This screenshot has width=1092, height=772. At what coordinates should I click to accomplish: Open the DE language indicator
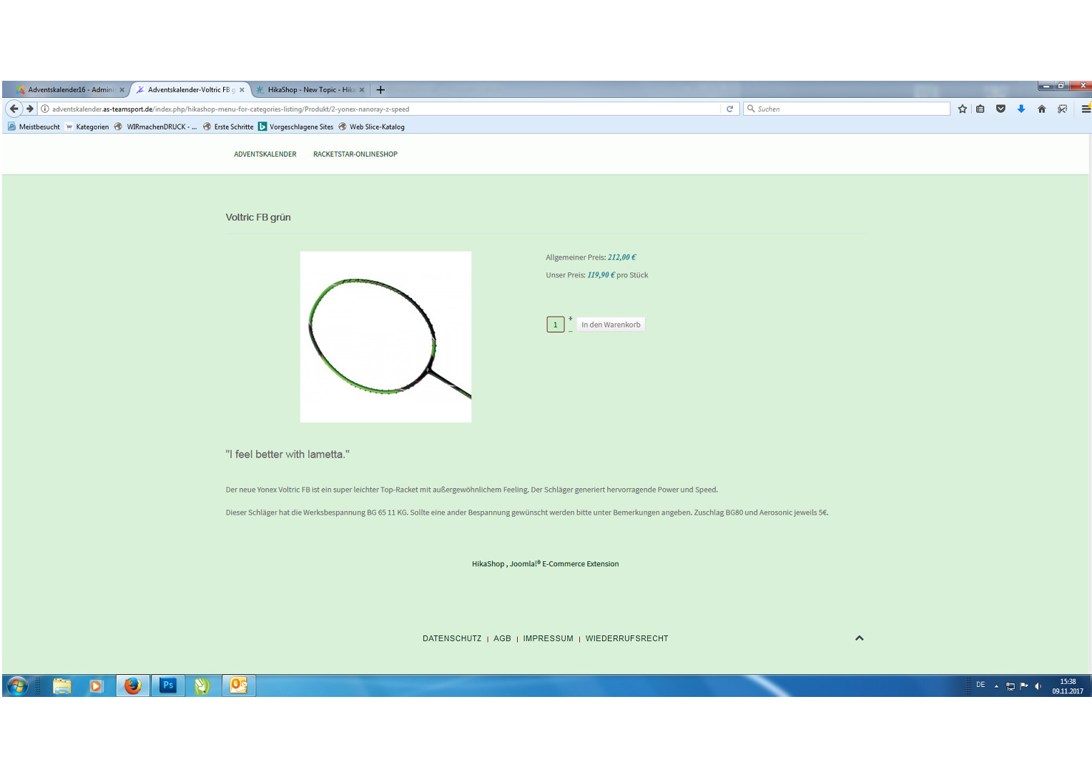[x=980, y=685]
